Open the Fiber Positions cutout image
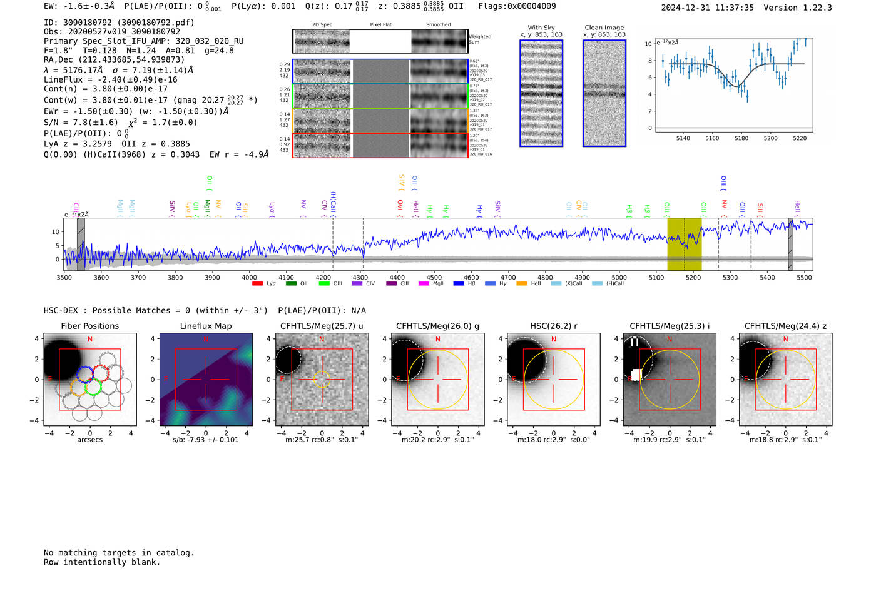Viewport: 876px width, 596px height. (90, 380)
